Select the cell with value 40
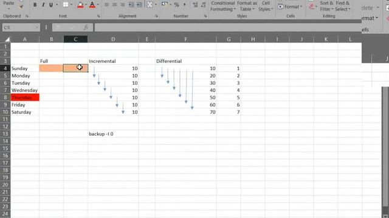 tap(185, 90)
